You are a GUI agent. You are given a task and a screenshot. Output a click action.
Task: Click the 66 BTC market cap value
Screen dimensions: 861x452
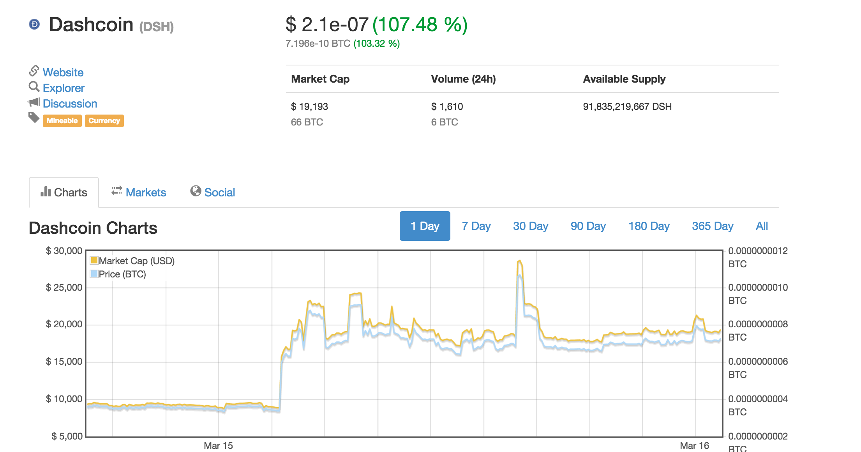pyautogui.click(x=307, y=122)
